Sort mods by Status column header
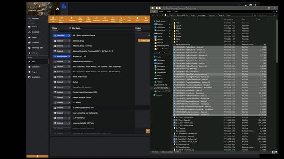The image size is (284, 159). pyautogui.click(x=55, y=28)
